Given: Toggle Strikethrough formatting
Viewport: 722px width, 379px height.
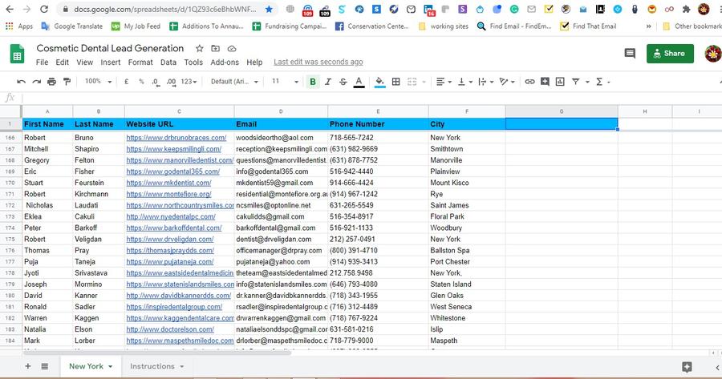Looking at the screenshot, I should [343, 82].
